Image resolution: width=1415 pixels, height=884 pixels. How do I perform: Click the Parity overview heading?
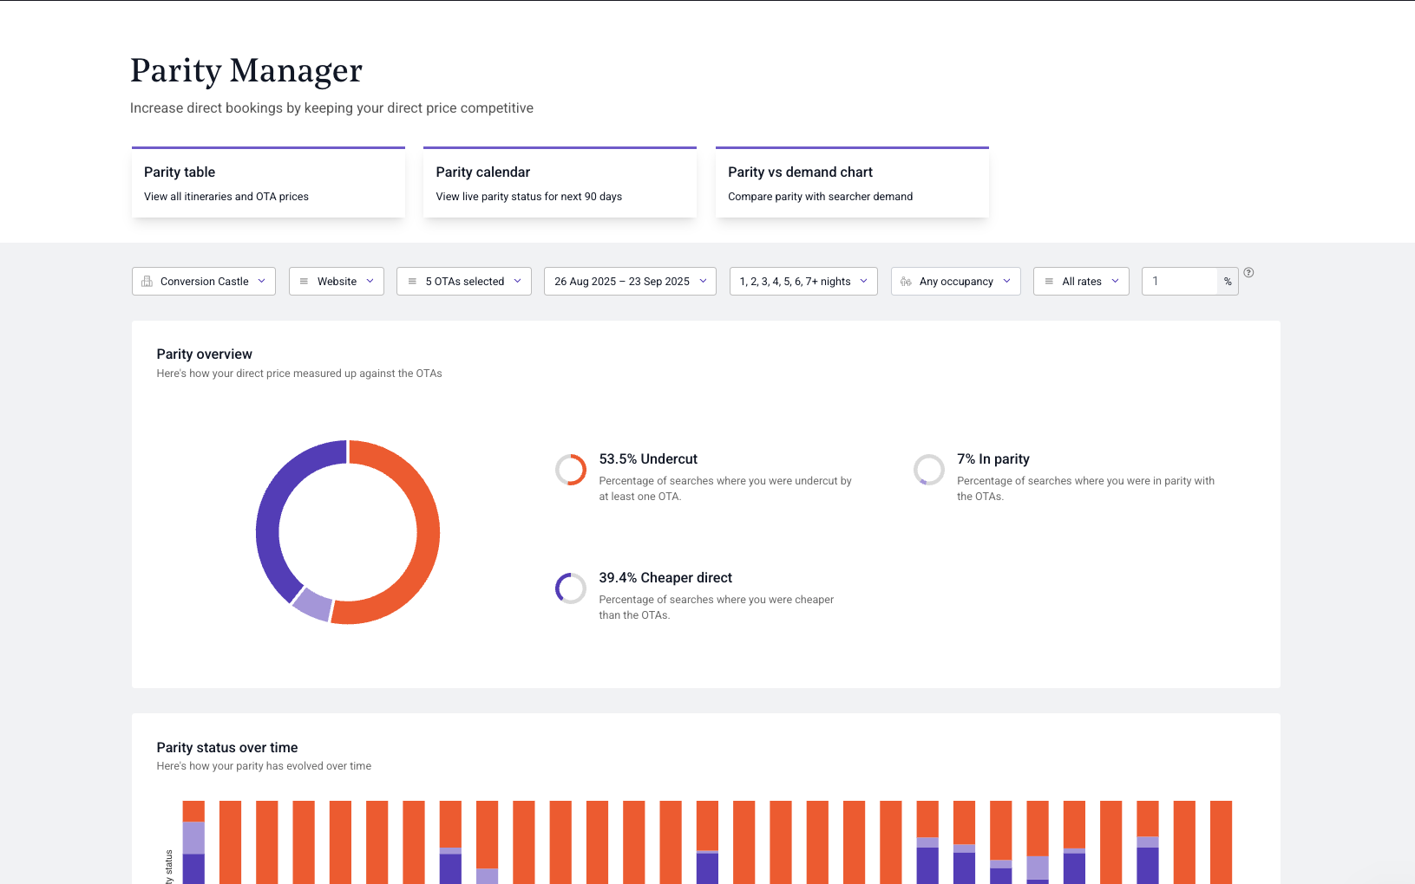(x=204, y=354)
